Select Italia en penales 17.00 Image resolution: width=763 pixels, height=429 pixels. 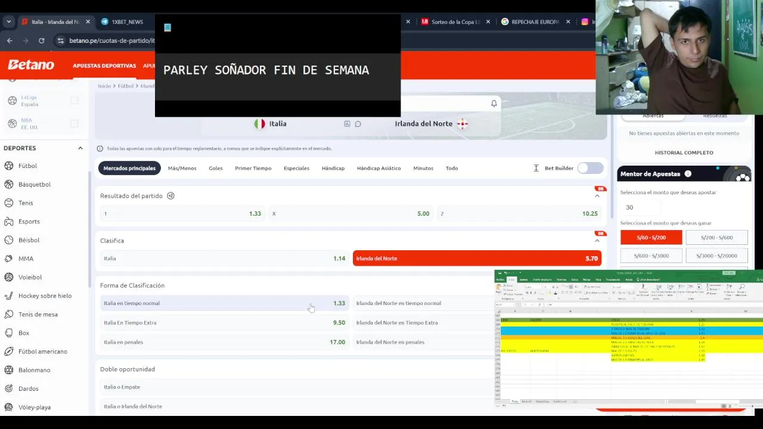pyautogui.click(x=224, y=342)
